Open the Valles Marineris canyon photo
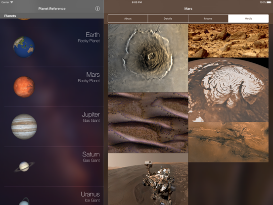 [x=228, y=142]
